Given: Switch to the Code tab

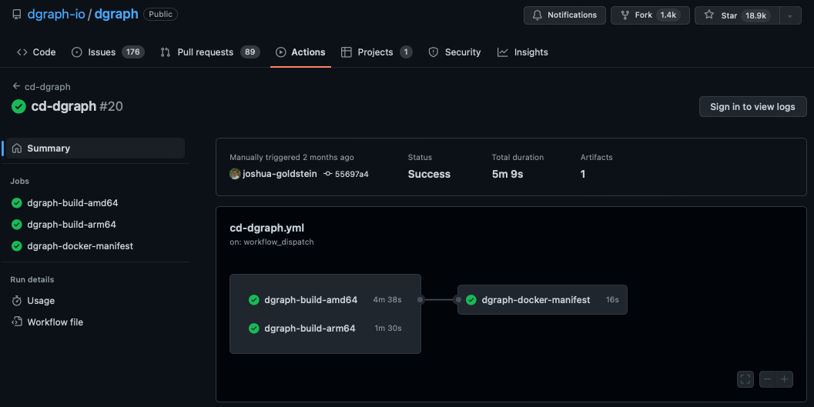Looking at the screenshot, I should pos(36,52).
